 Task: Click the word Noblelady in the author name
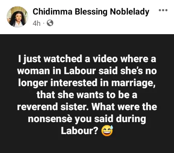tap(129, 12)
